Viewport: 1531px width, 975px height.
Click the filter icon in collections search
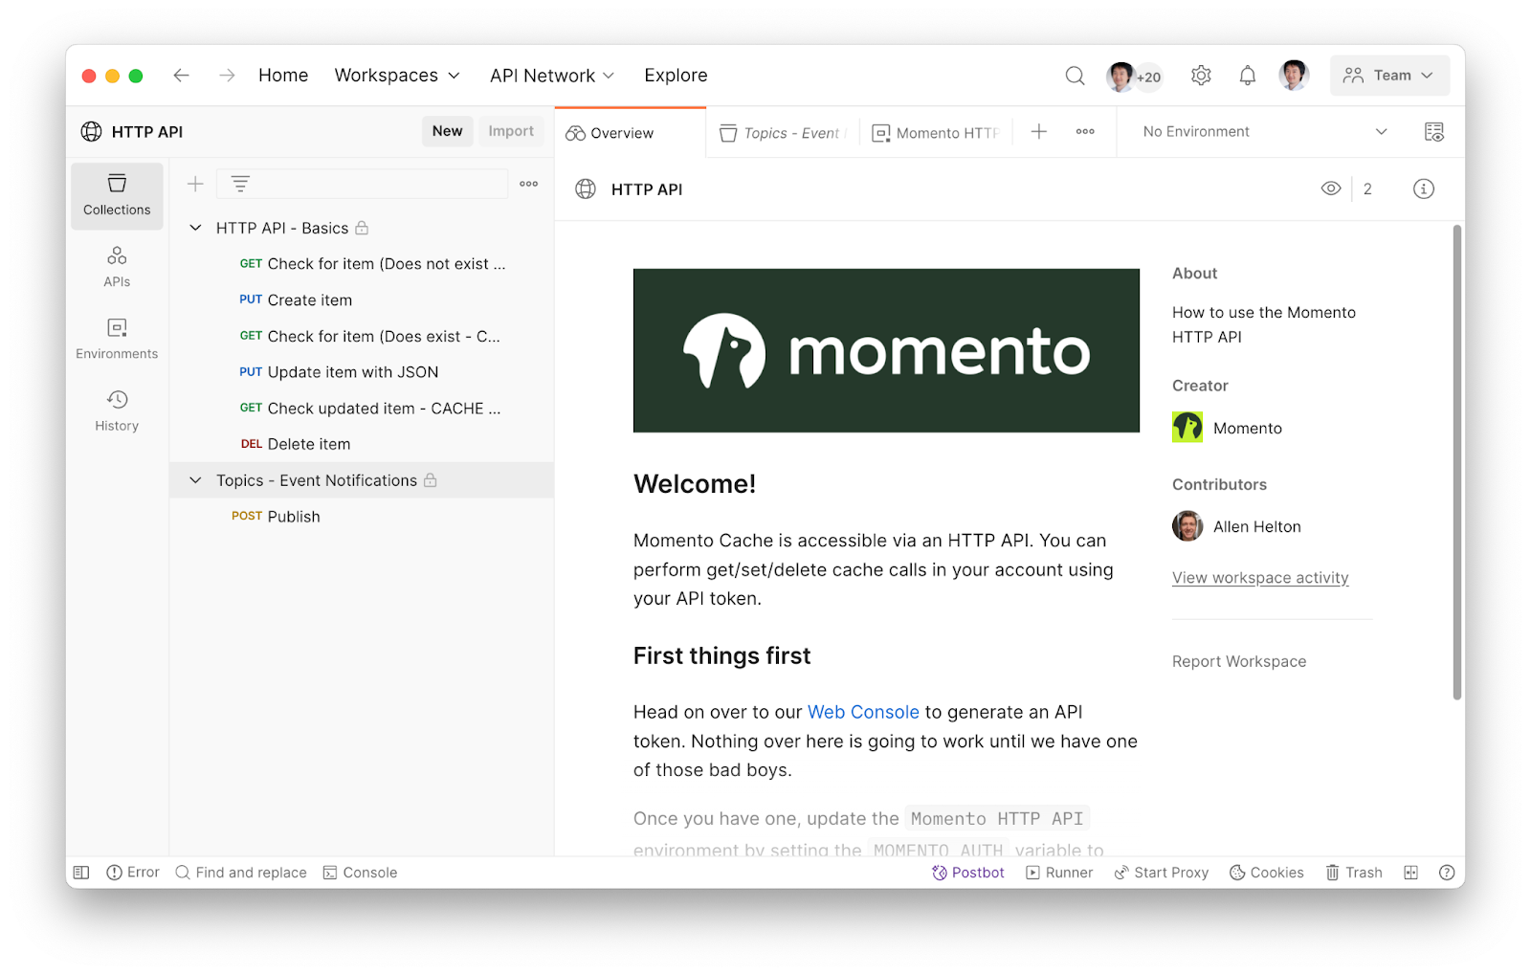(x=240, y=184)
